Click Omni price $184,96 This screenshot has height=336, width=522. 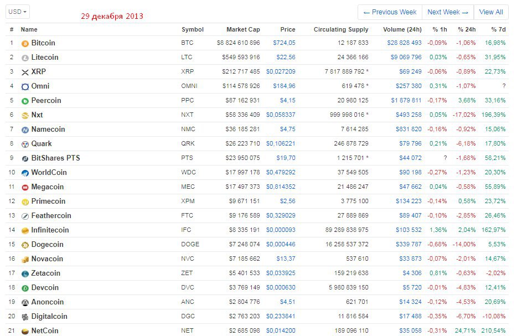point(284,86)
